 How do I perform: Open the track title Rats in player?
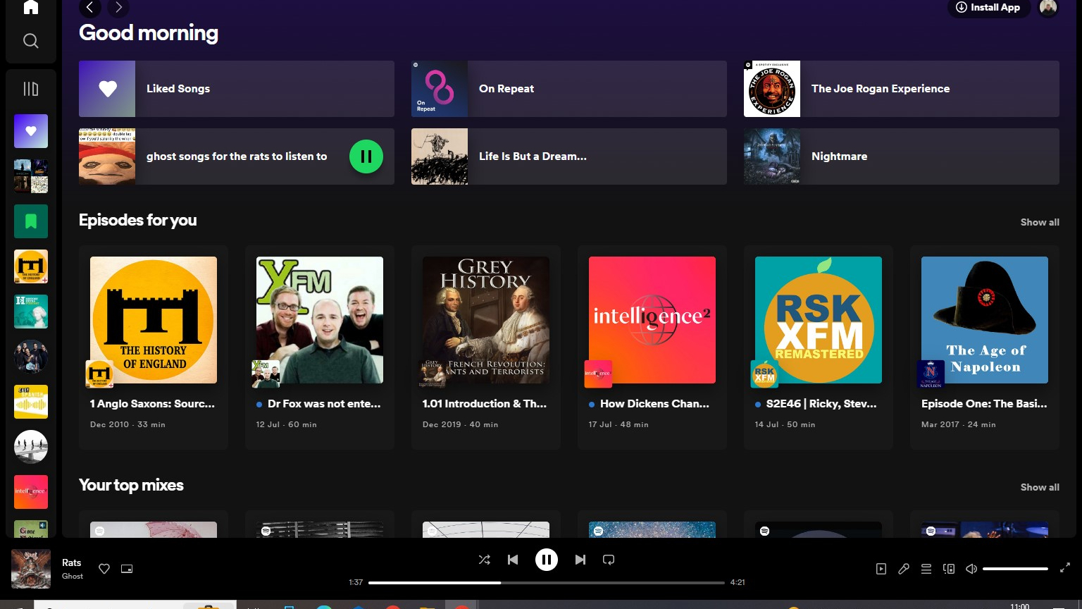(x=72, y=562)
